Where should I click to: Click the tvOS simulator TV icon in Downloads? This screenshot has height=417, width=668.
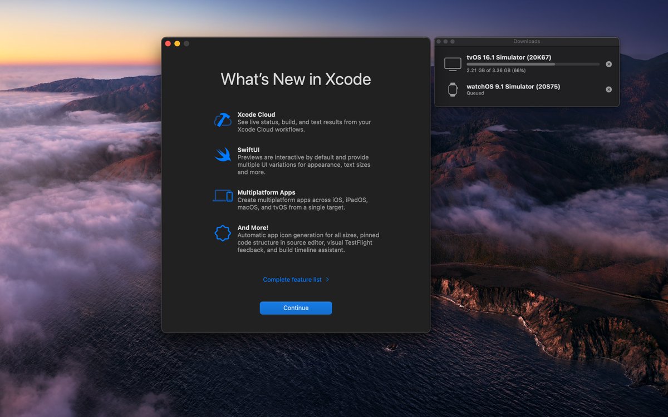pos(453,64)
